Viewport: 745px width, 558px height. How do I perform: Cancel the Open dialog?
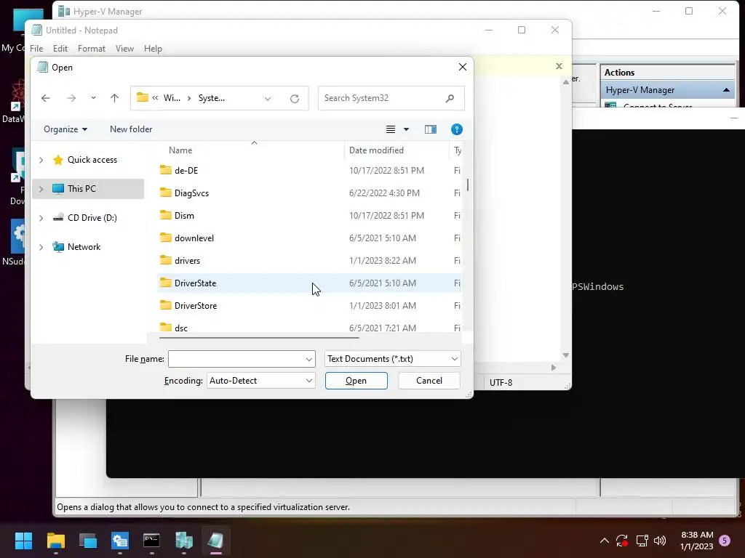point(429,381)
